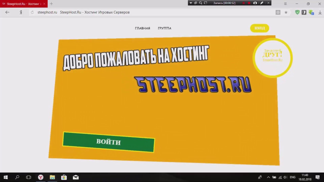Select the SteepHost.Ru tab
Image resolution: width=324 pixels, height=182 pixels.
[x=23, y=4]
